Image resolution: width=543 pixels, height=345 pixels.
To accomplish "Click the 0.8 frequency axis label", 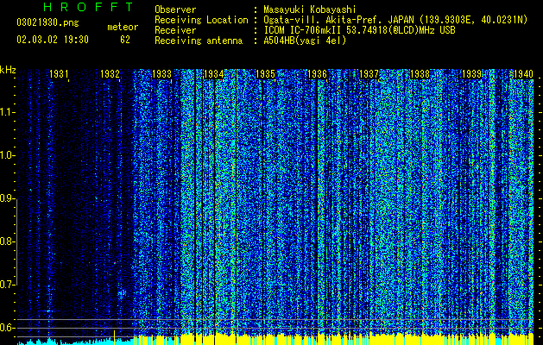I will (8, 241).
